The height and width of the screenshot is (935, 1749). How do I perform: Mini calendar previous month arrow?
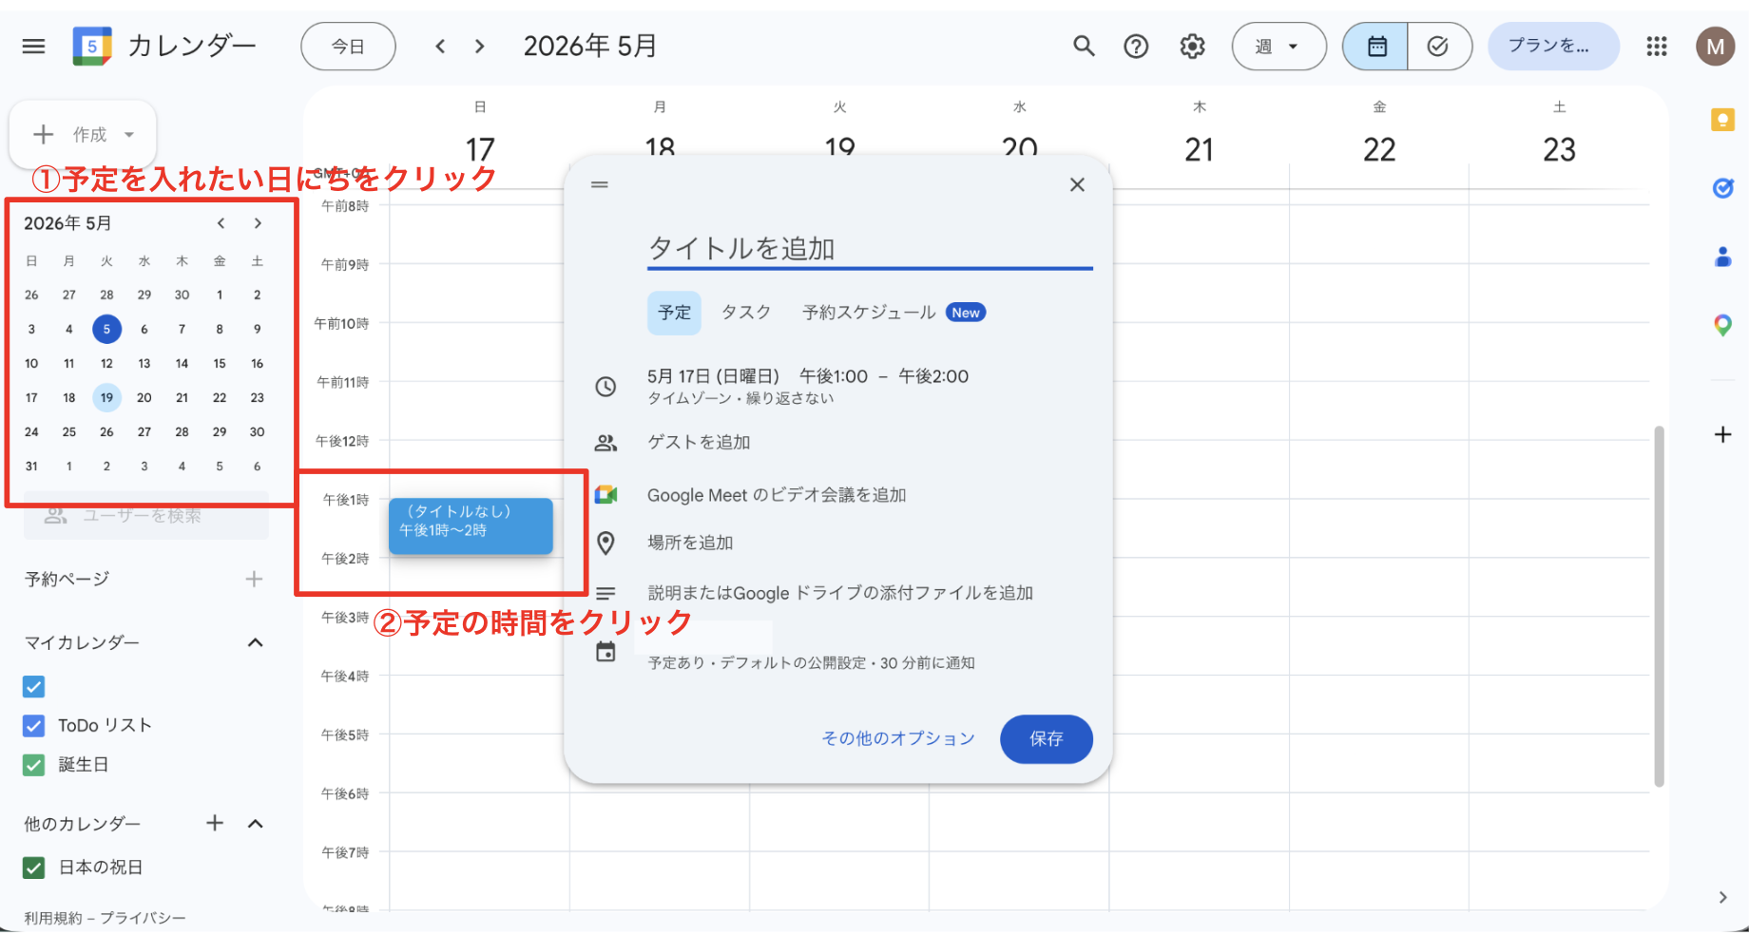coord(221,223)
